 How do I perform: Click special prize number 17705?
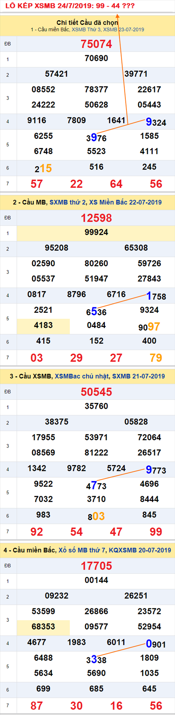(x=96, y=566)
